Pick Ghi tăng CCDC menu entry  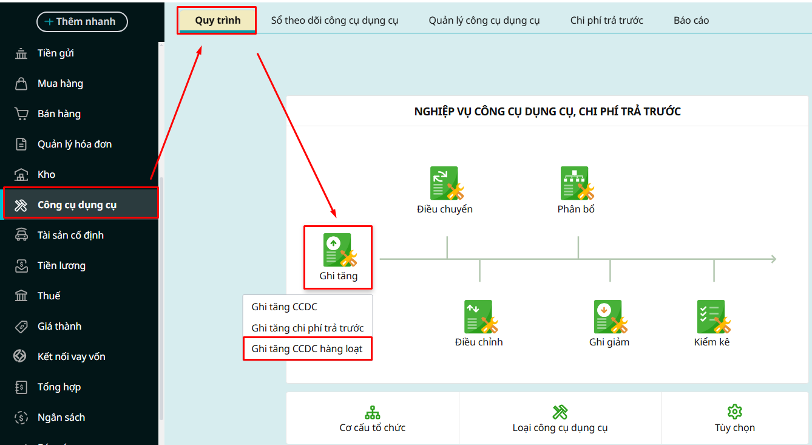point(285,307)
